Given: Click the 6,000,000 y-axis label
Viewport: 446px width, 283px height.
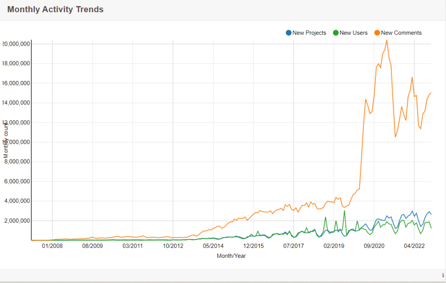Looking at the screenshot, I should tap(17, 182).
